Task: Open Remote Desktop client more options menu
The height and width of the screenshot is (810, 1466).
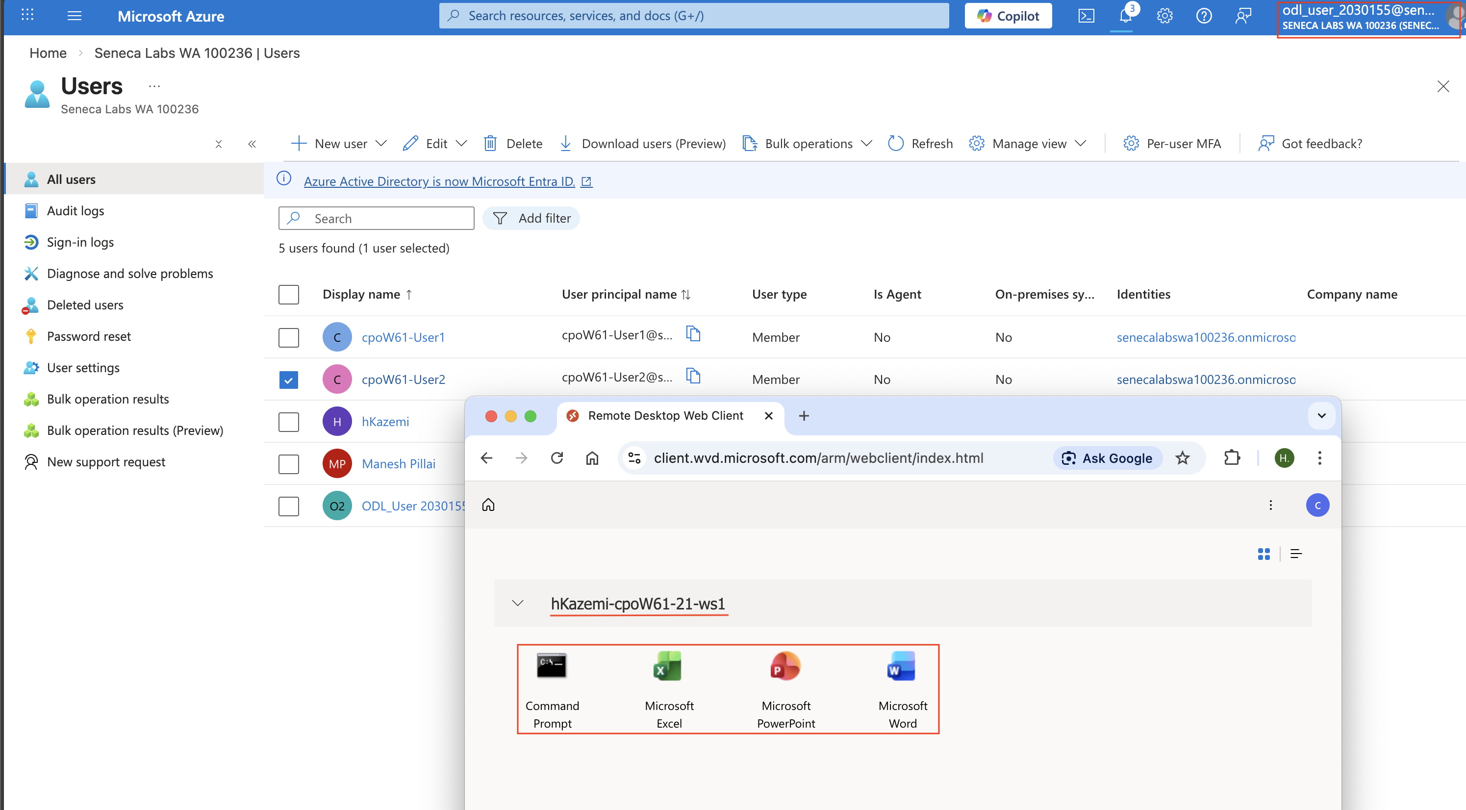Action: pos(1270,505)
